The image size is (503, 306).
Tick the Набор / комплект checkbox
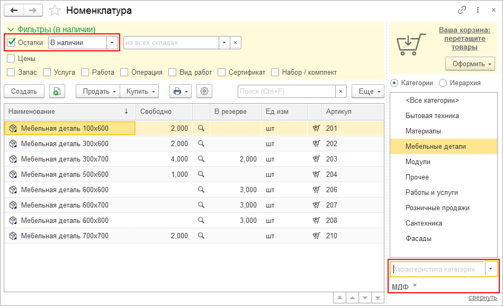coord(275,72)
